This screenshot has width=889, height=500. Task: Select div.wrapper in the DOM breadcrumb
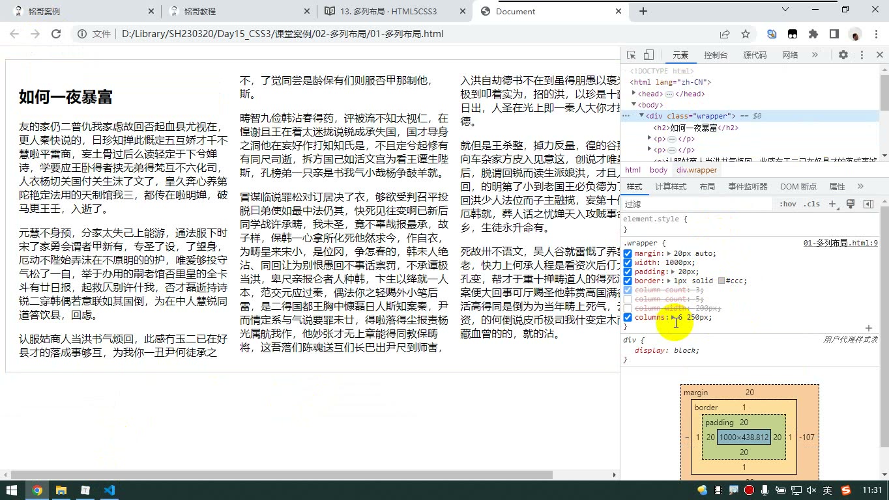(x=696, y=170)
